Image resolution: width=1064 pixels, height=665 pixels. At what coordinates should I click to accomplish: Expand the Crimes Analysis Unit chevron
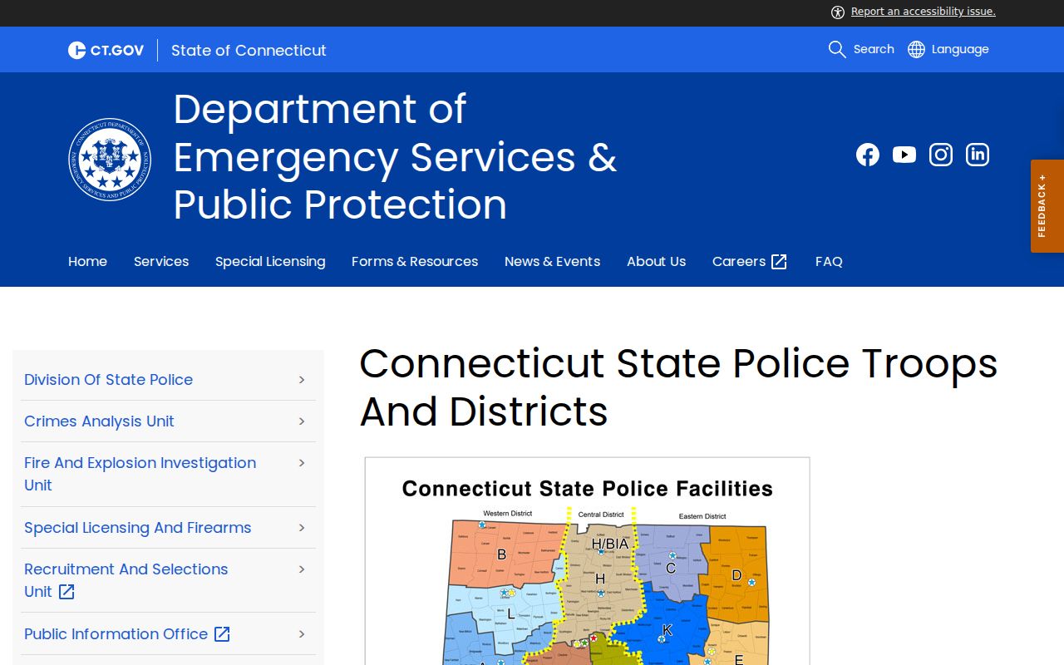tap(302, 421)
